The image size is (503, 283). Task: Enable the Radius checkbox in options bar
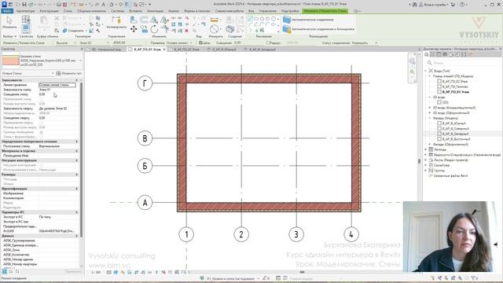268,42
